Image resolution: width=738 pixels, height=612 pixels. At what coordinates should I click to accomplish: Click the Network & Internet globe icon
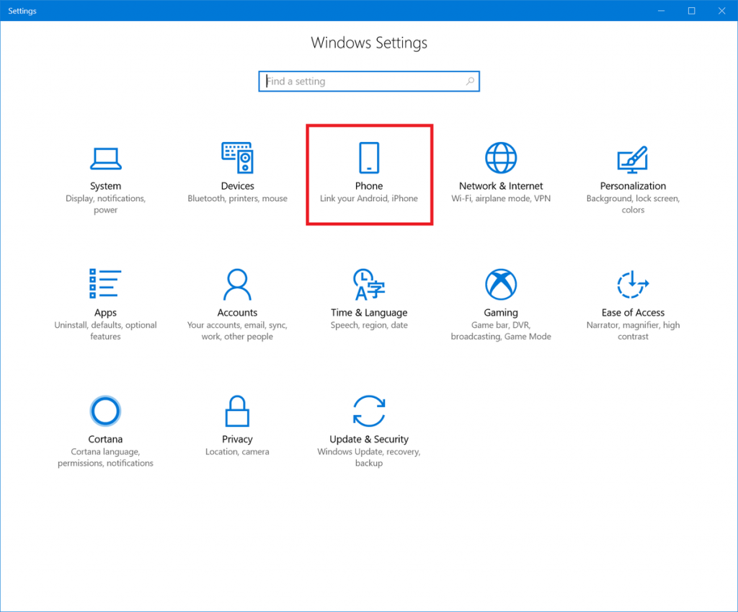click(x=501, y=157)
